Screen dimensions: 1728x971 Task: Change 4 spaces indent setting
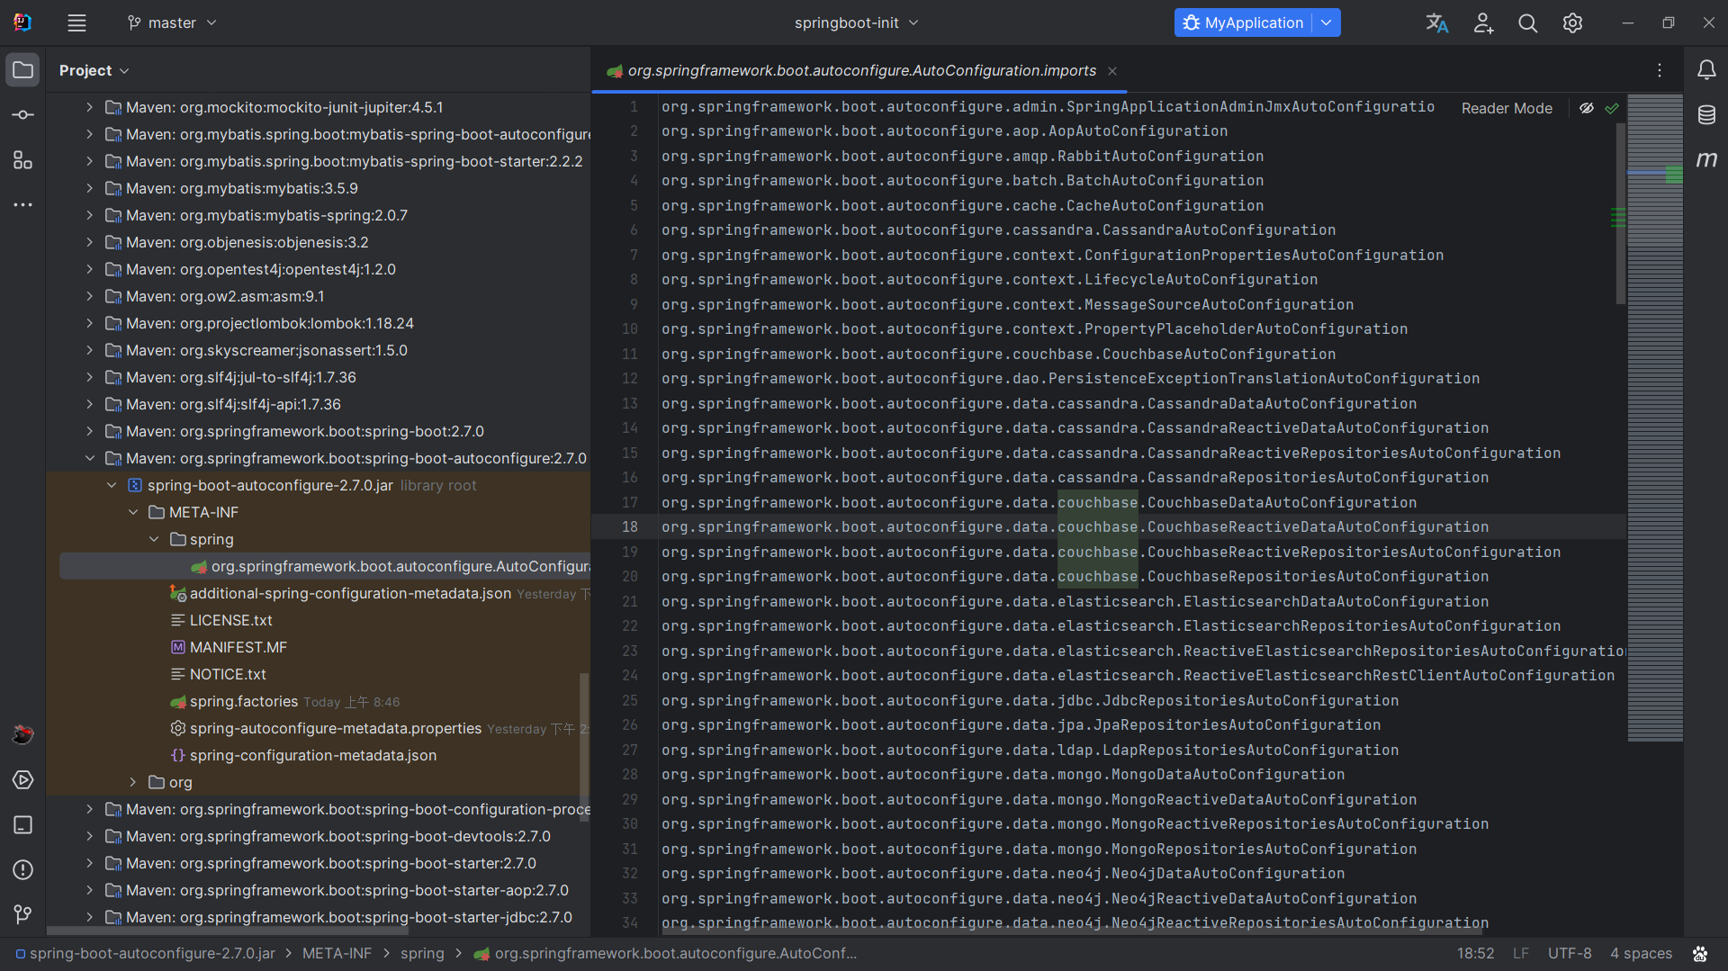coord(1641,954)
